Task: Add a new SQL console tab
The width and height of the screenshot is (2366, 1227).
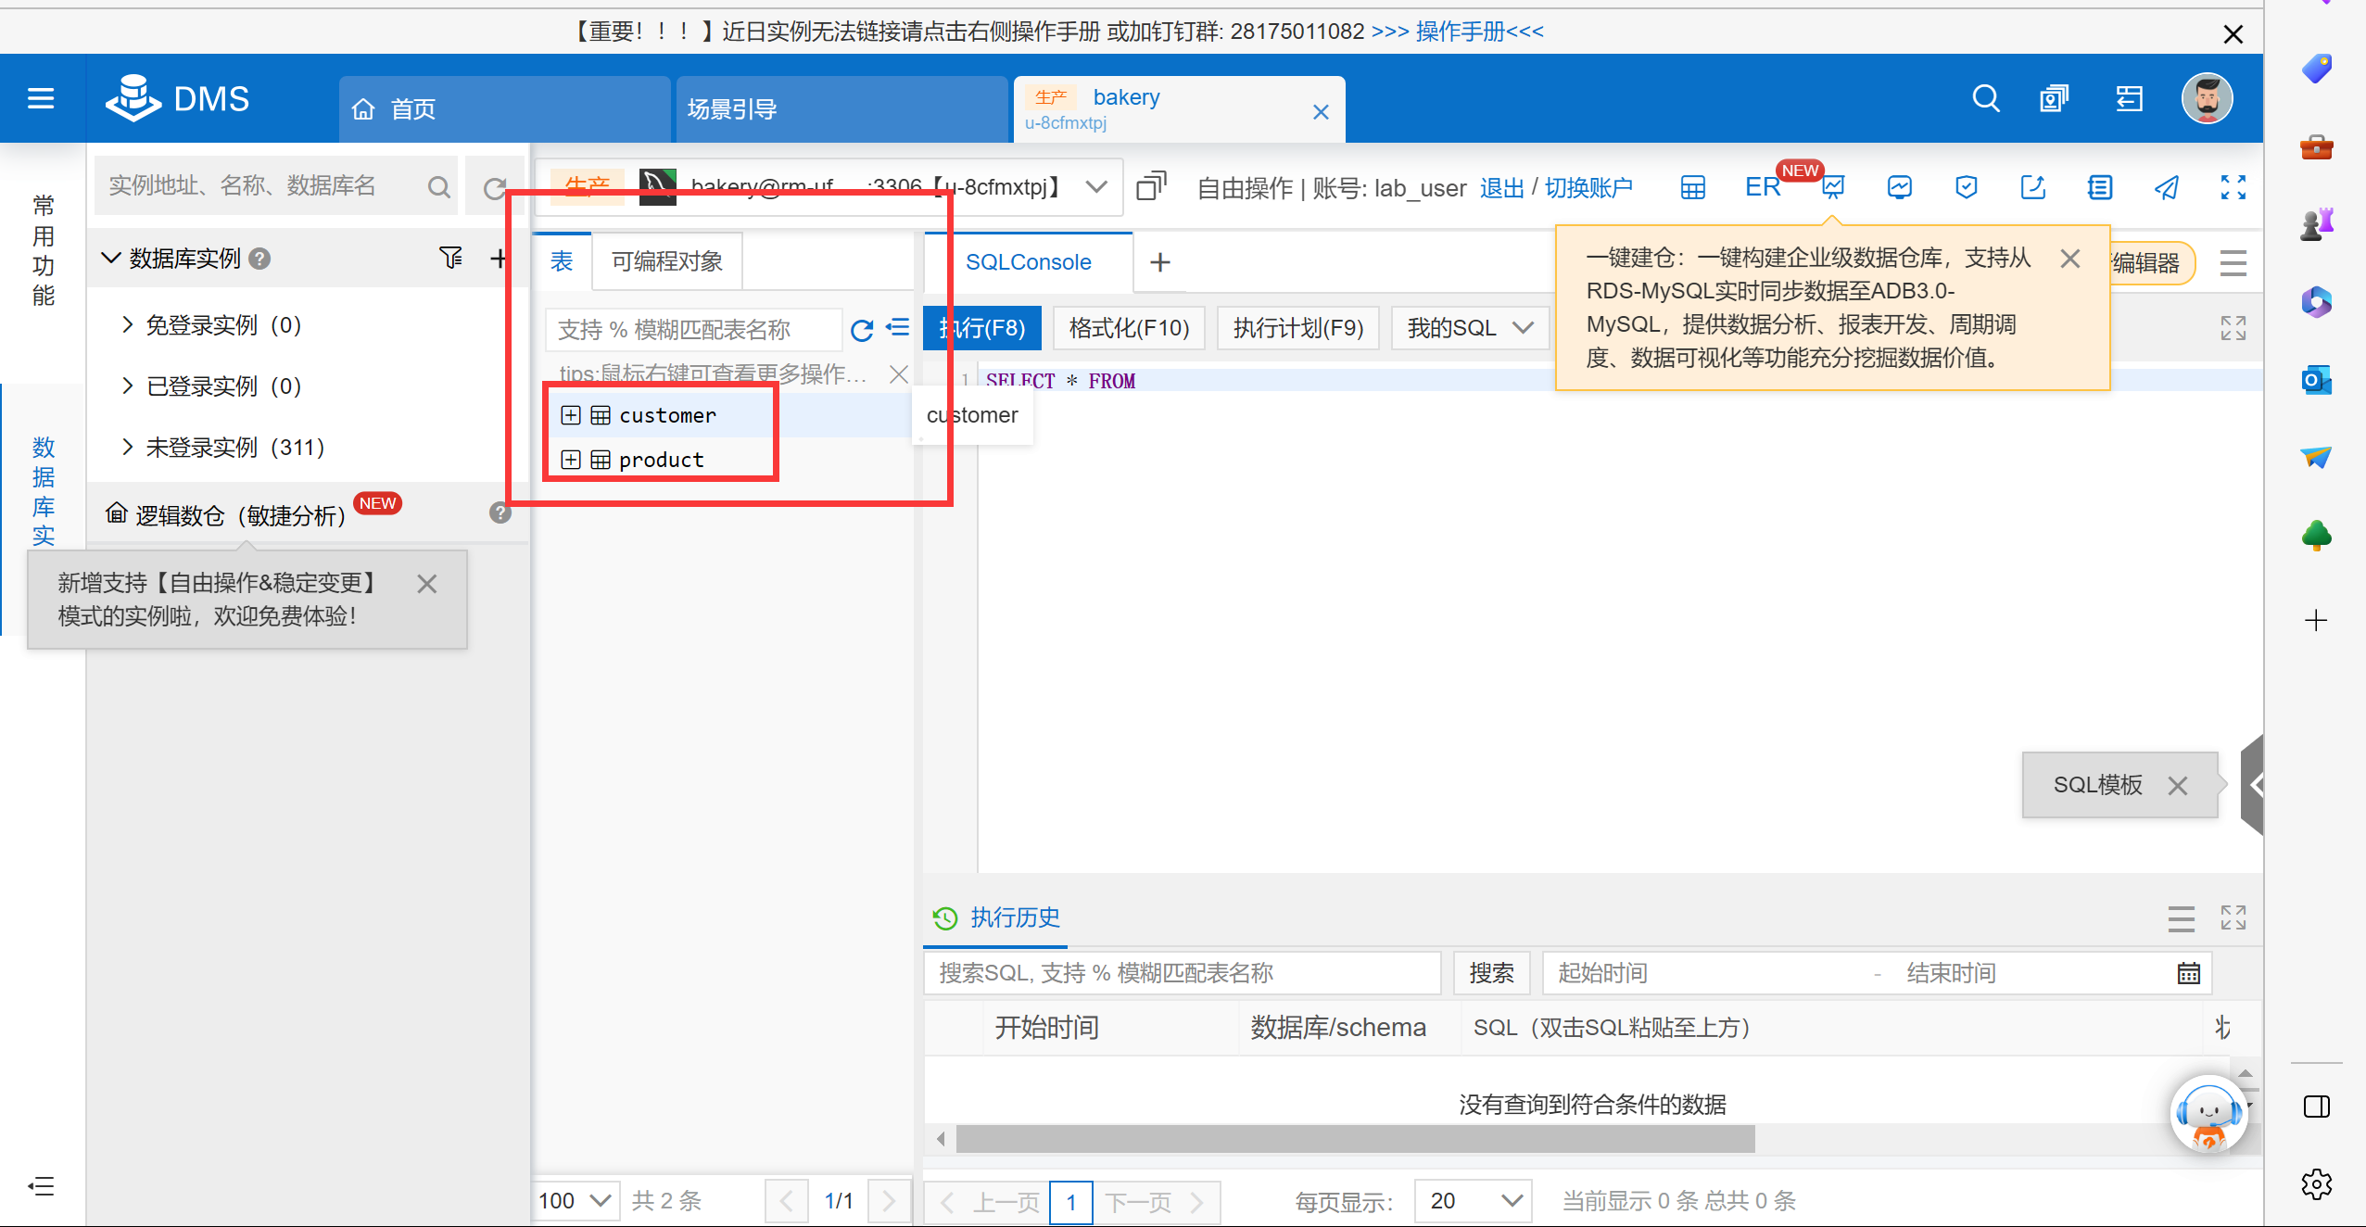Action: click(1159, 262)
